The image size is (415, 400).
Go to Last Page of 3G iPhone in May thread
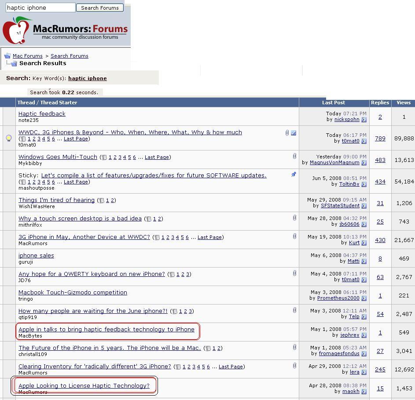click(x=209, y=237)
